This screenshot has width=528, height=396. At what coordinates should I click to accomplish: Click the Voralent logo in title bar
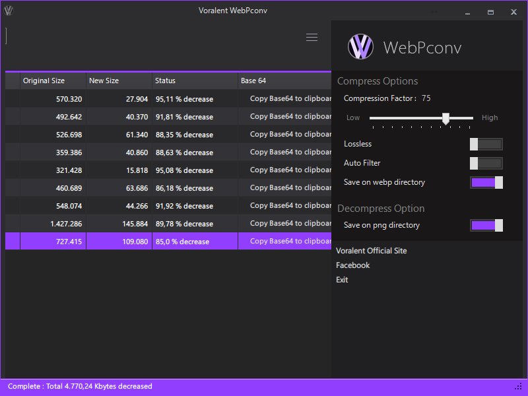(9, 11)
